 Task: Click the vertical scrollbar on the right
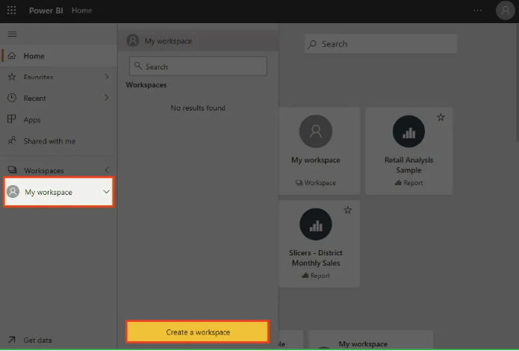518,84
